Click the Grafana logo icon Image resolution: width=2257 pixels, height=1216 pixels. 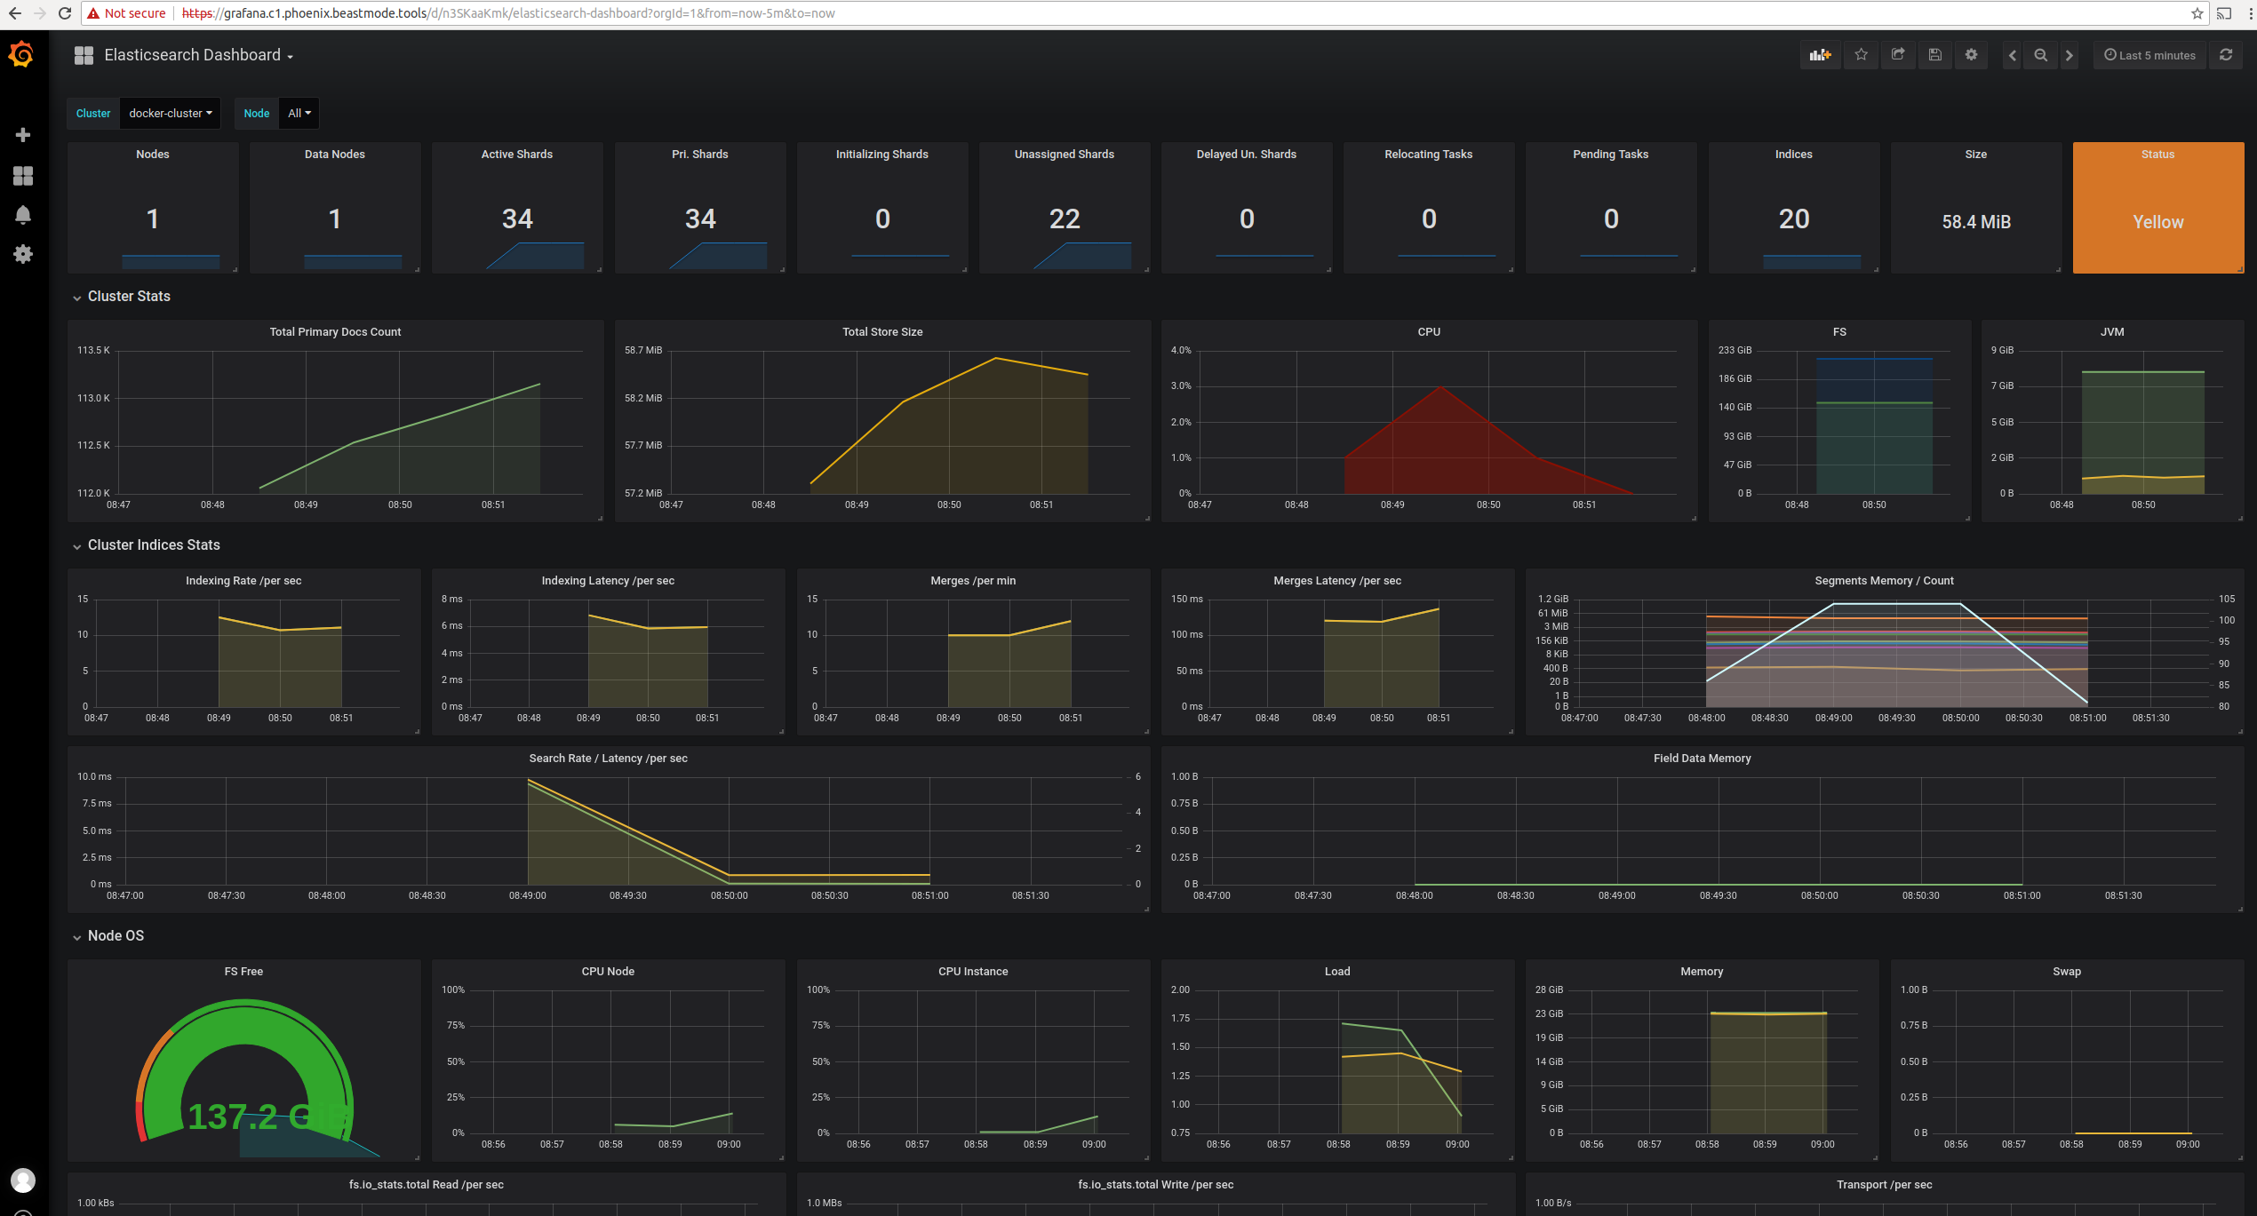pyautogui.click(x=21, y=55)
